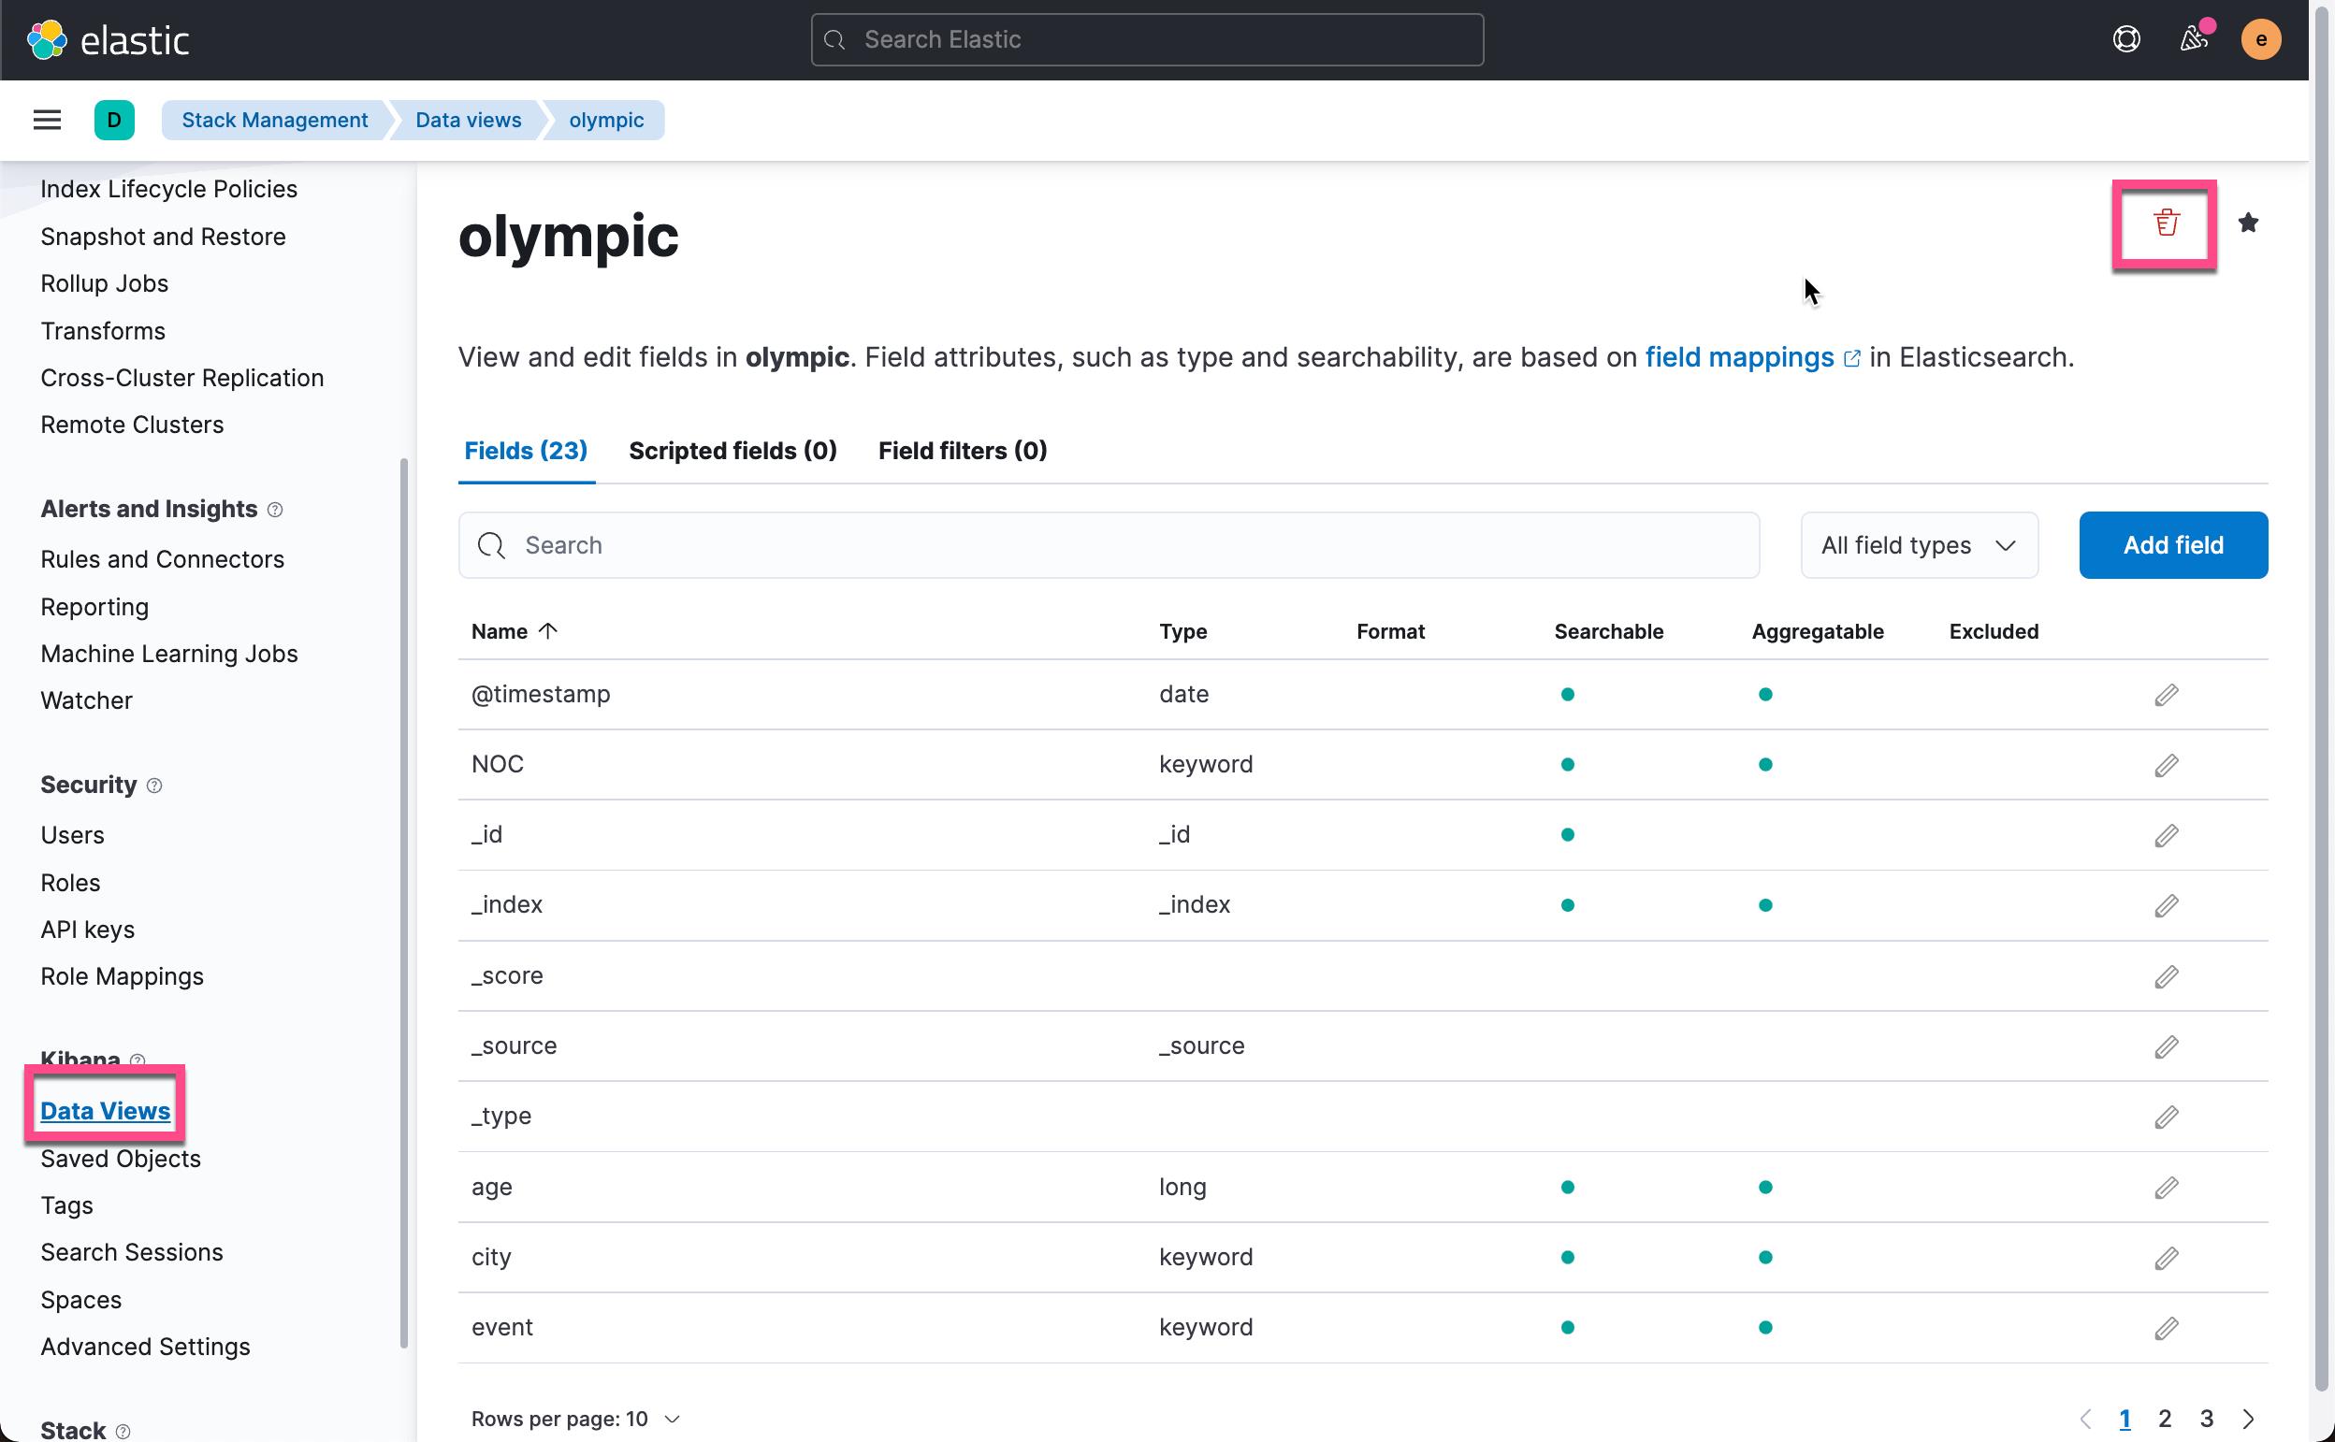Click the Data views breadcrumb
The width and height of the screenshot is (2335, 1442).
469,120
